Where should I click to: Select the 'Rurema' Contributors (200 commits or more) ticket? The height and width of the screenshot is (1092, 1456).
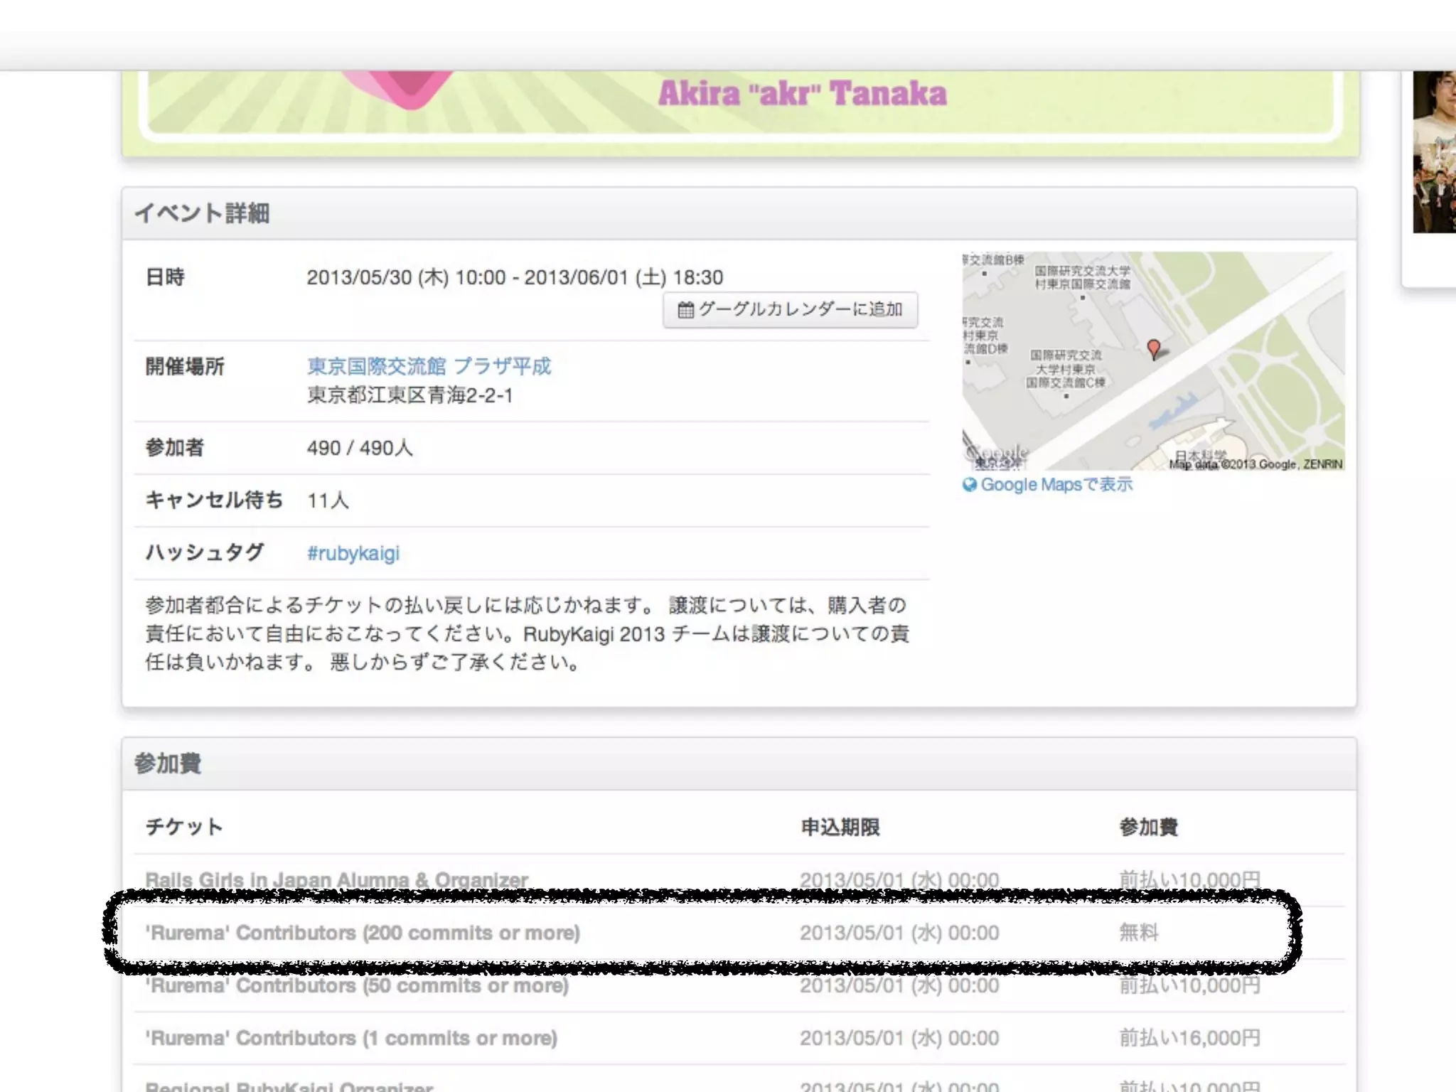click(x=363, y=933)
